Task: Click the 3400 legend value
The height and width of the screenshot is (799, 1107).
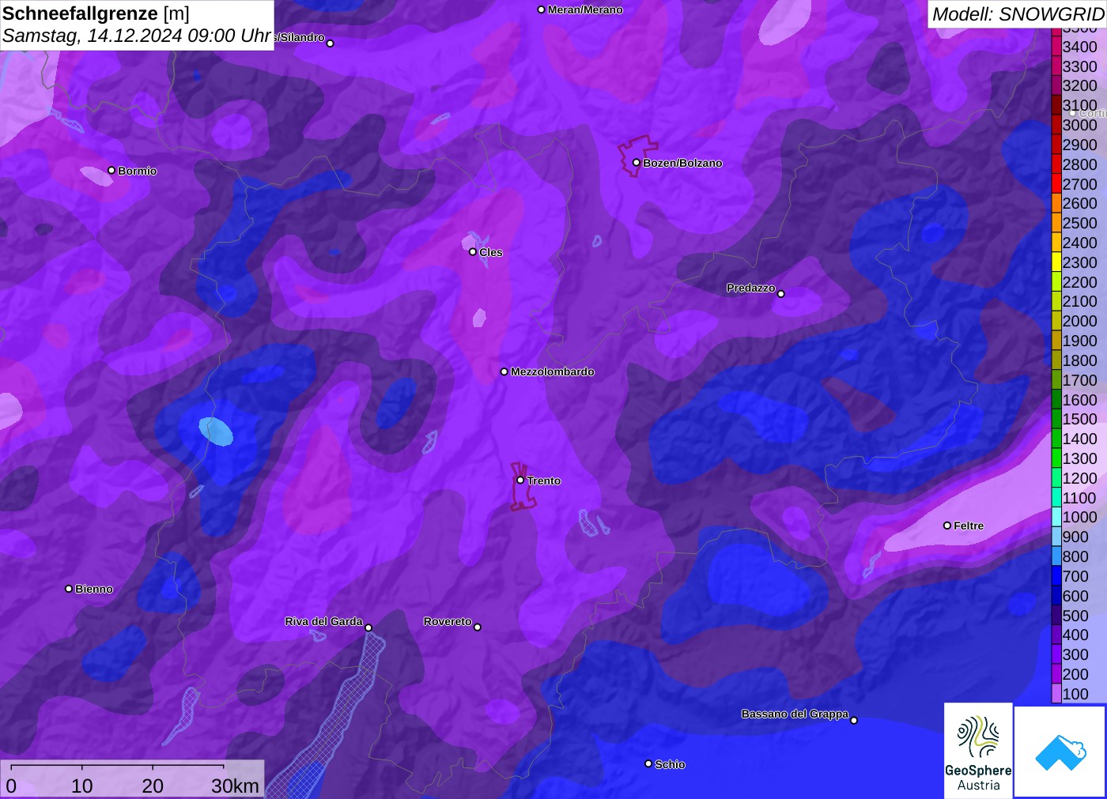Action: (1079, 47)
